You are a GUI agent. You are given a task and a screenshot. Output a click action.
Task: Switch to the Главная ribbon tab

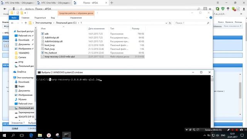(25, 18)
